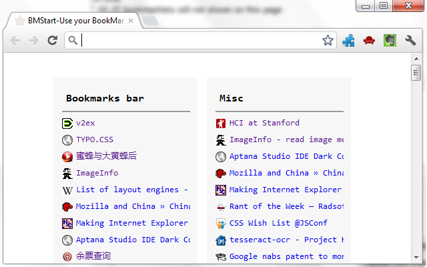Close the BMStart tab
Image resolution: width=427 pixels, height=267 pixels.
[x=131, y=21]
